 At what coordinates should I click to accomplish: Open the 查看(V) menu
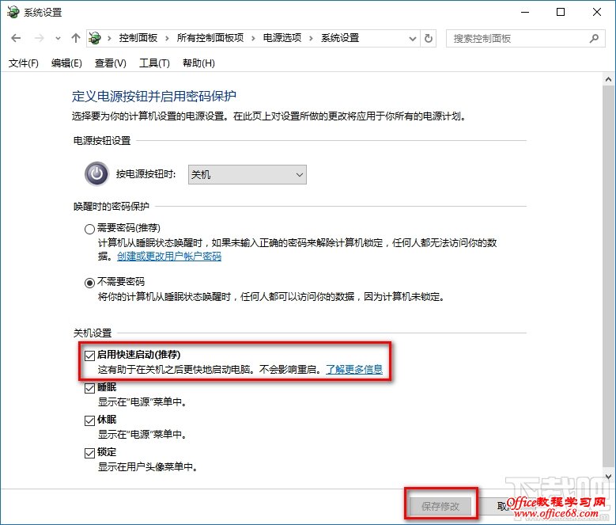(x=111, y=63)
